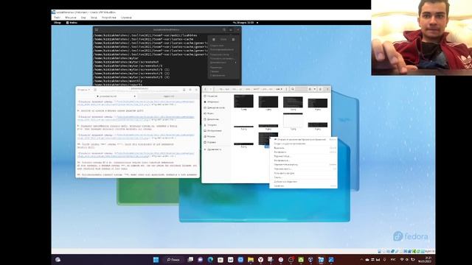Open view options dropdown in Files
The height and width of the screenshot is (265, 472).
point(315,89)
